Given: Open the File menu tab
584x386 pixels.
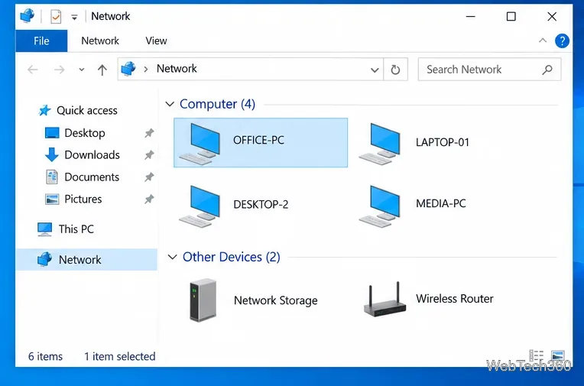Looking at the screenshot, I should point(41,41).
